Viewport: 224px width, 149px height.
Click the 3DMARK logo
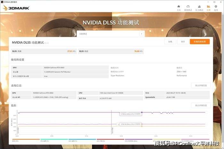[16, 8]
